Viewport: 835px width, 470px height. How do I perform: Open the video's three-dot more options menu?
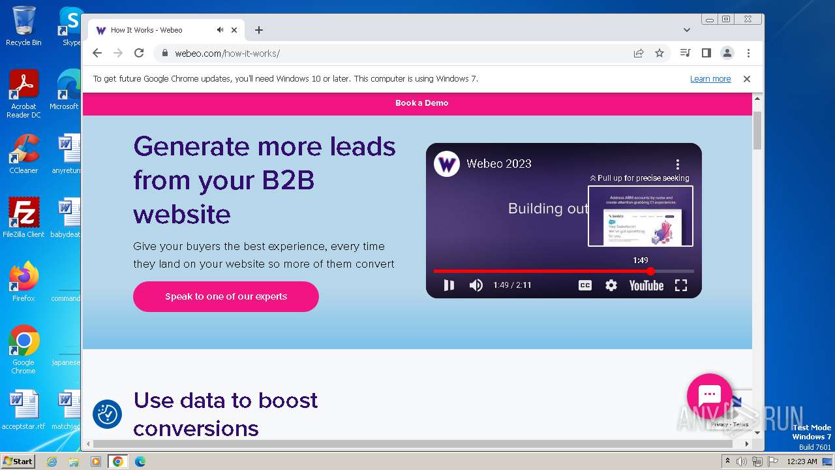click(x=678, y=164)
